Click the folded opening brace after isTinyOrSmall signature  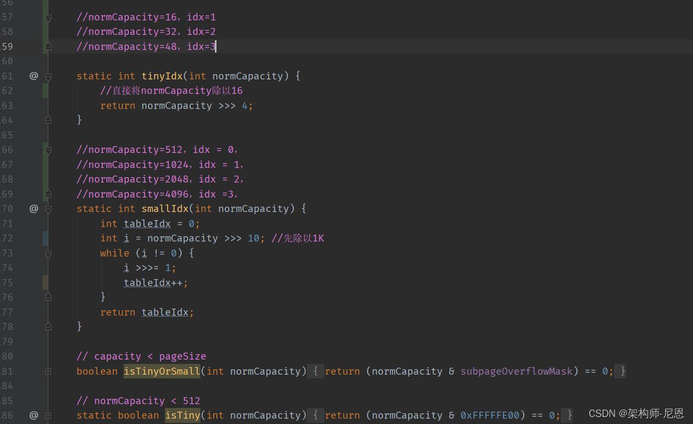click(315, 371)
